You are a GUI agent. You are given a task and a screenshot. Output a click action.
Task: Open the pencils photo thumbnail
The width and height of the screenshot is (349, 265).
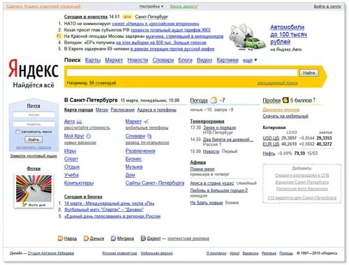tap(34, 188)
